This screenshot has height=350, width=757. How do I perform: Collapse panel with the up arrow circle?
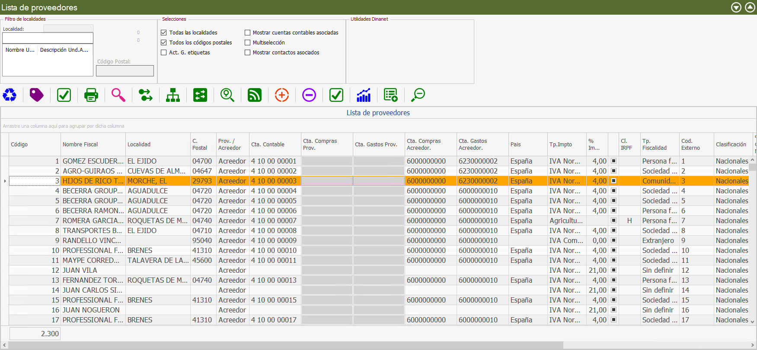pos(750,7)
